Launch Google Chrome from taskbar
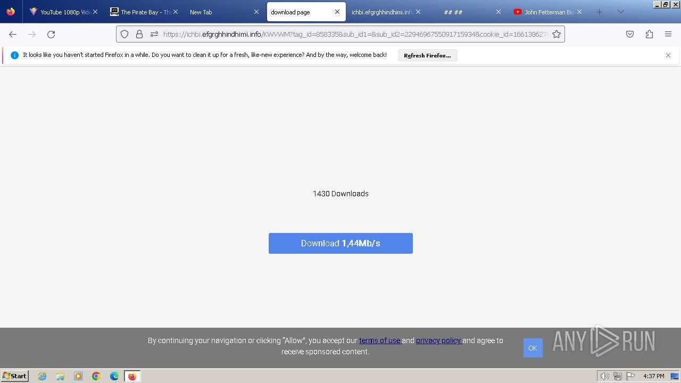 click(96, 376)
